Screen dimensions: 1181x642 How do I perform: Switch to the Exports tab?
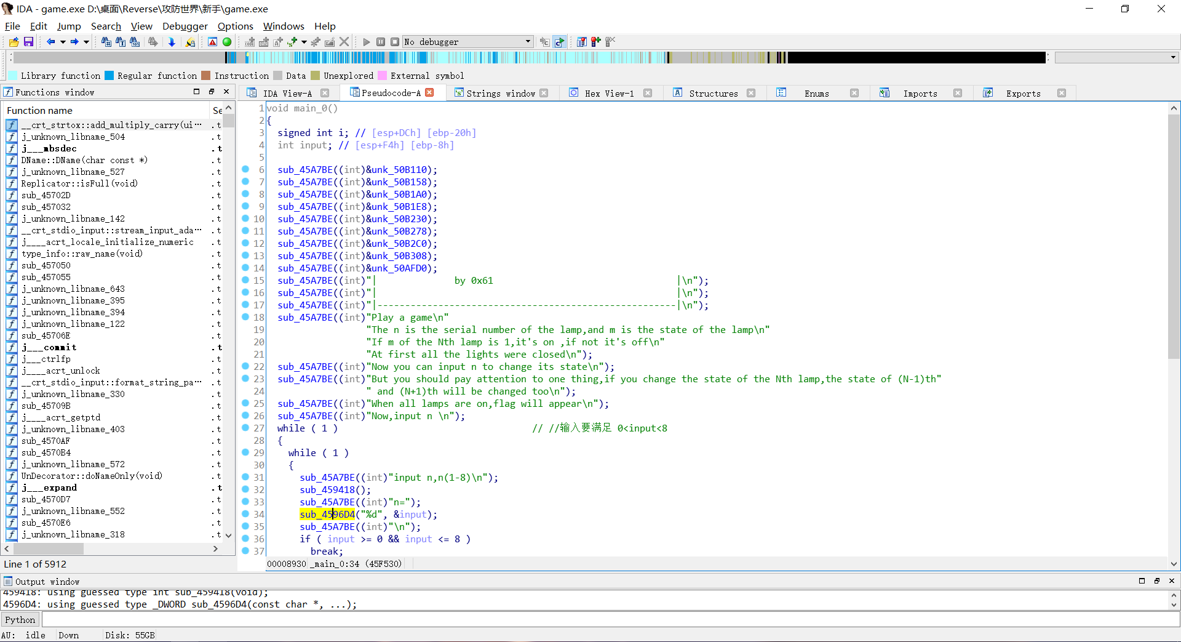click(x=1024, y=94)
